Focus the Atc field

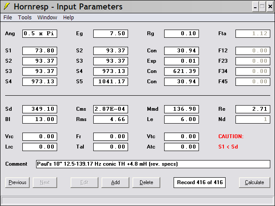click(181, 147)
